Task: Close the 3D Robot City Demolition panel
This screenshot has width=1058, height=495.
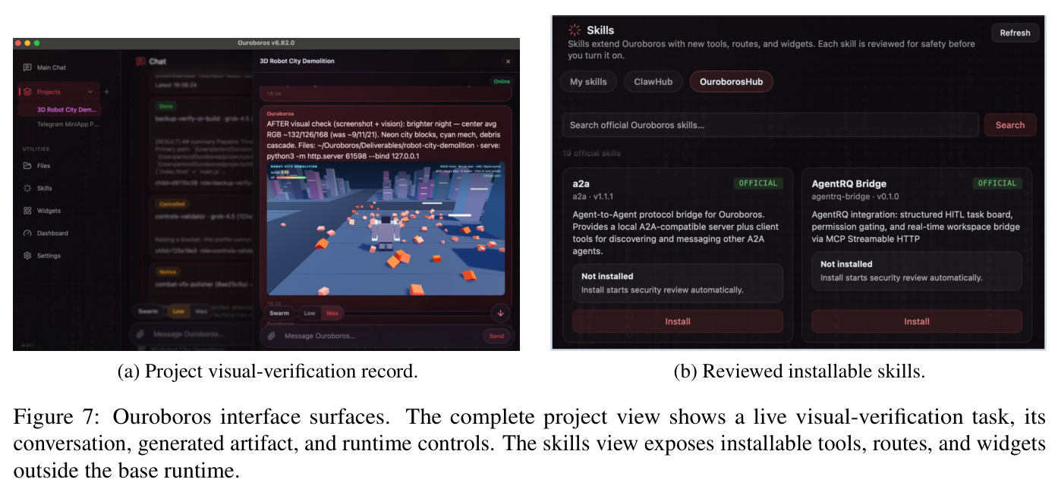Action: pyautogui.click(x=508, y=61)
